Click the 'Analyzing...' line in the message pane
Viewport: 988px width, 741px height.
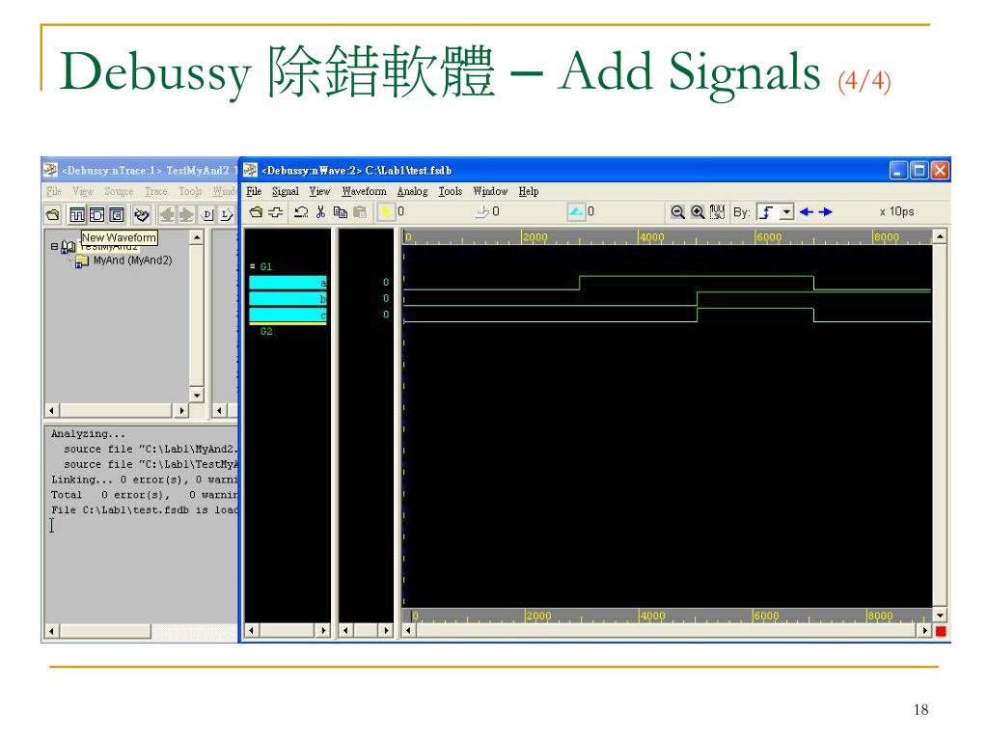click(x=88, y=433)
